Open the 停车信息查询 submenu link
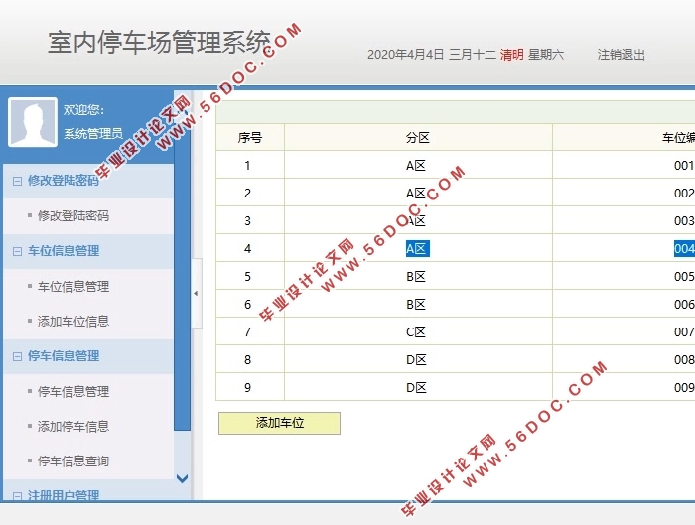The height and width of the screenshot is (525, 695). [73, 461]
